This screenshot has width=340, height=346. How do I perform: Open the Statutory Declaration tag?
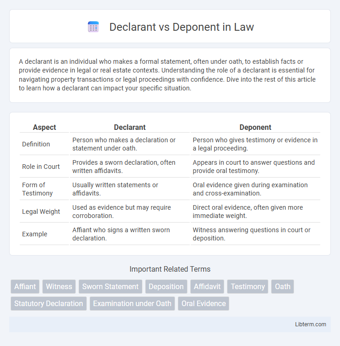[x=49, y=303]
